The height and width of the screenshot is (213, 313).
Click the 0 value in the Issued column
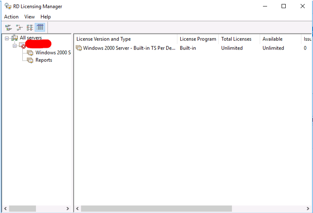coord(305,48)
